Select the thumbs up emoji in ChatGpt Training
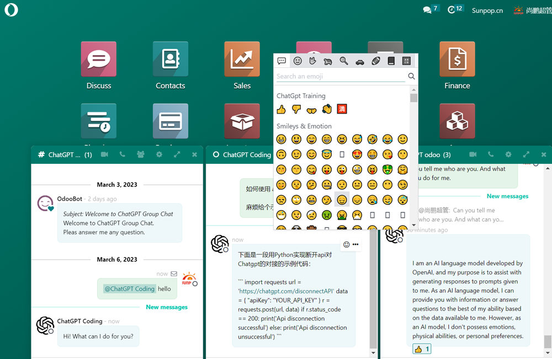The width and height of the screenshot is (552, 359). pos(282,109)
